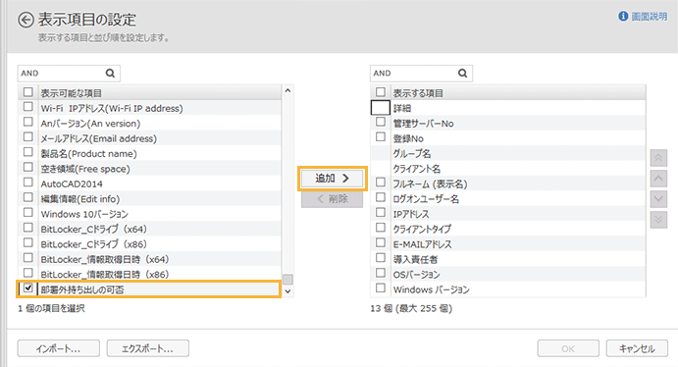678x367 pixels.
Task: Check Wi-Fi IPアドレス checkbox
Action: click(x=28, y=106)
